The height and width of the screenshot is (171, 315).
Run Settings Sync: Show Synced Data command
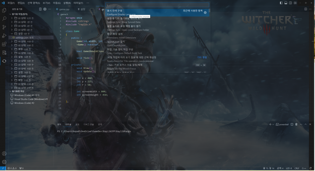click(157, 20)
